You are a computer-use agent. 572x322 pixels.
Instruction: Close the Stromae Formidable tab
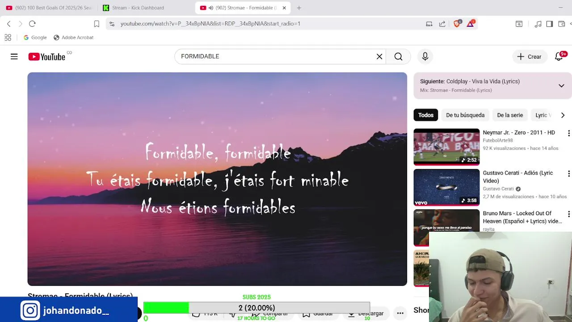tap(284, 8)
